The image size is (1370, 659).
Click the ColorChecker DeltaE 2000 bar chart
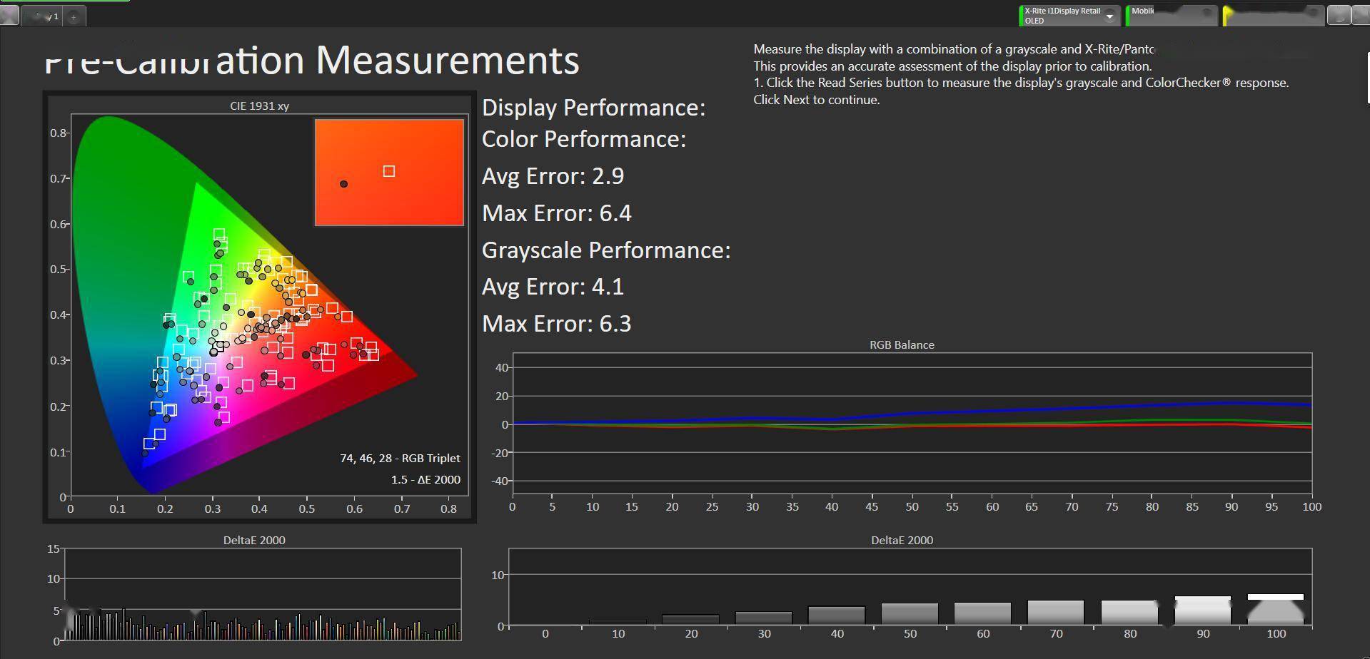pos(263,594)
